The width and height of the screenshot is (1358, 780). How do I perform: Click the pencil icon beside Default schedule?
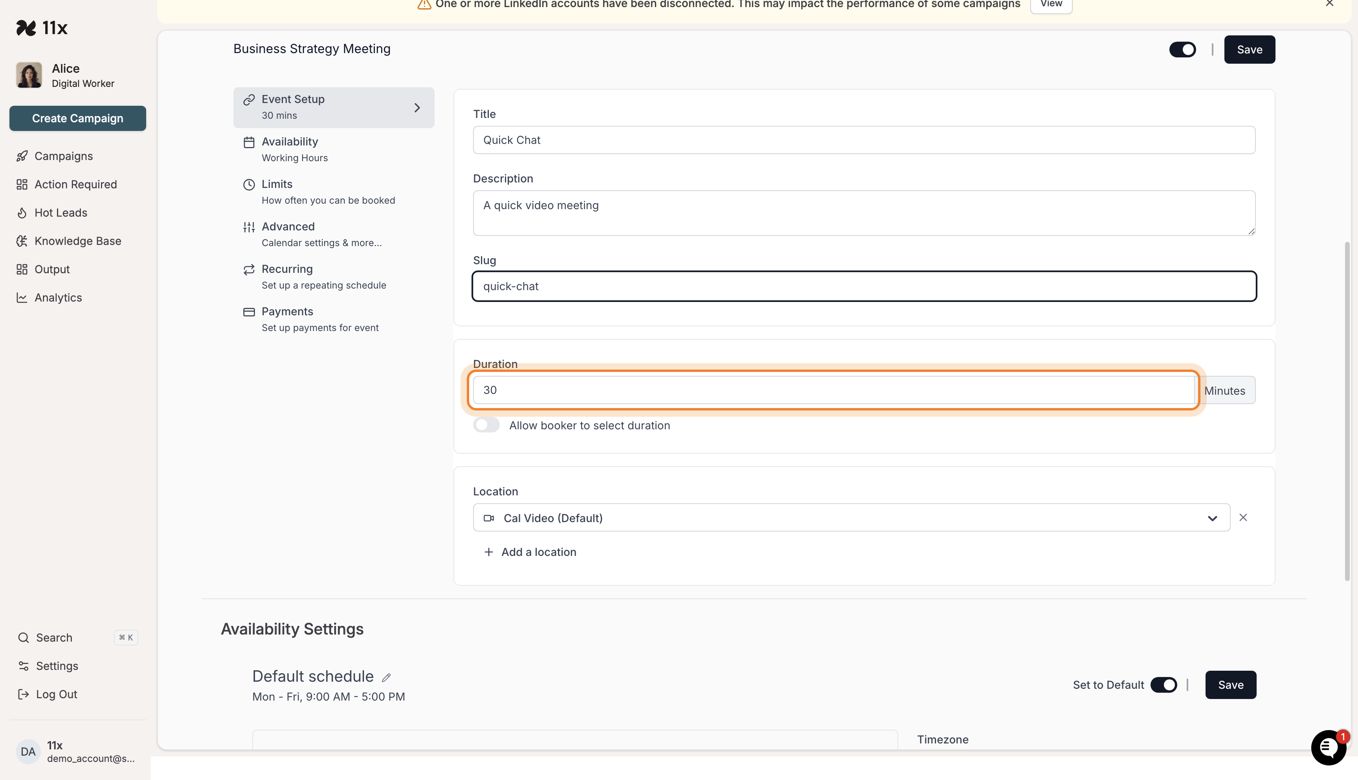click(x=386, y=678)
